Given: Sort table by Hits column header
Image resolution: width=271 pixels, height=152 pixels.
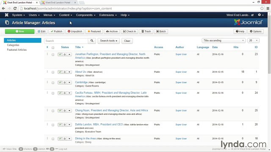Looking at the screenshot, I should click(236, 47).
